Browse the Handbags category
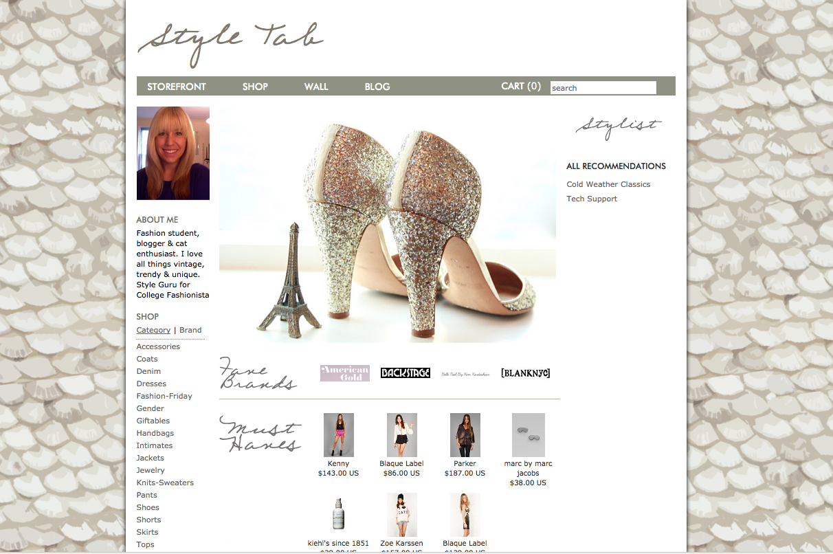Viewport: 833px width, 554px height. [x=155, y=433]
